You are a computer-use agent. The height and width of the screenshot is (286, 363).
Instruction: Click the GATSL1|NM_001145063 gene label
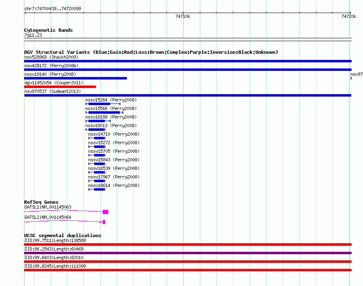pyautogui.click(x=48, y=207)
